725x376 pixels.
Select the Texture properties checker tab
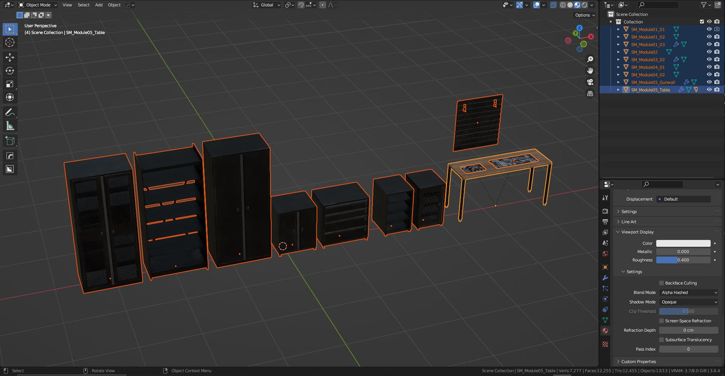[605, 344]
